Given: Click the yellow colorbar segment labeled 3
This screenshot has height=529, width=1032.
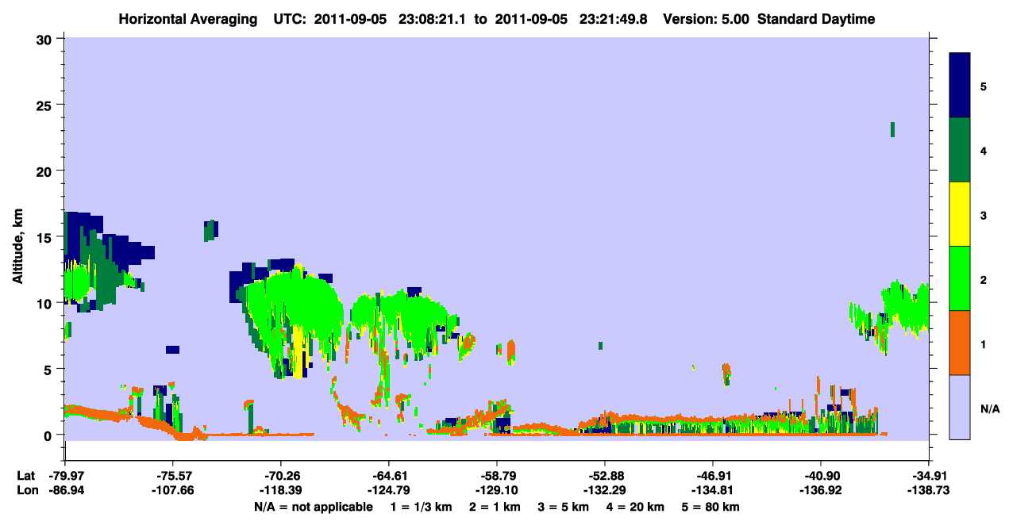Looking at the screenshot, I should 960,214.
